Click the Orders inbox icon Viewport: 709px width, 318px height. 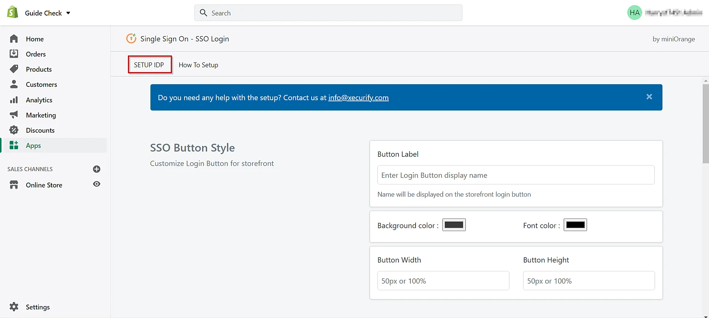click(14, 54)
